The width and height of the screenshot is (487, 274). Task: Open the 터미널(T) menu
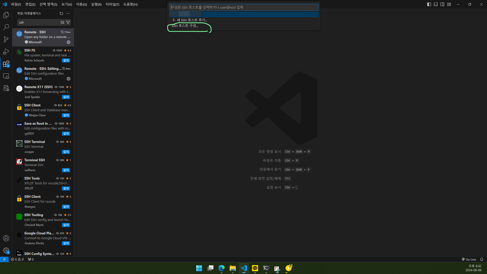click(x=112, y=4)
